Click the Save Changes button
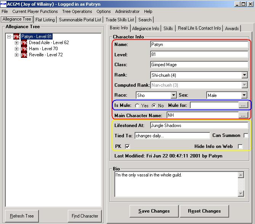Screen dimensions: 255x224 click(x=154, y=211)
